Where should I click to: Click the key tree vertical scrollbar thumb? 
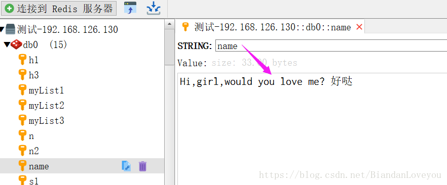(169, 47)
